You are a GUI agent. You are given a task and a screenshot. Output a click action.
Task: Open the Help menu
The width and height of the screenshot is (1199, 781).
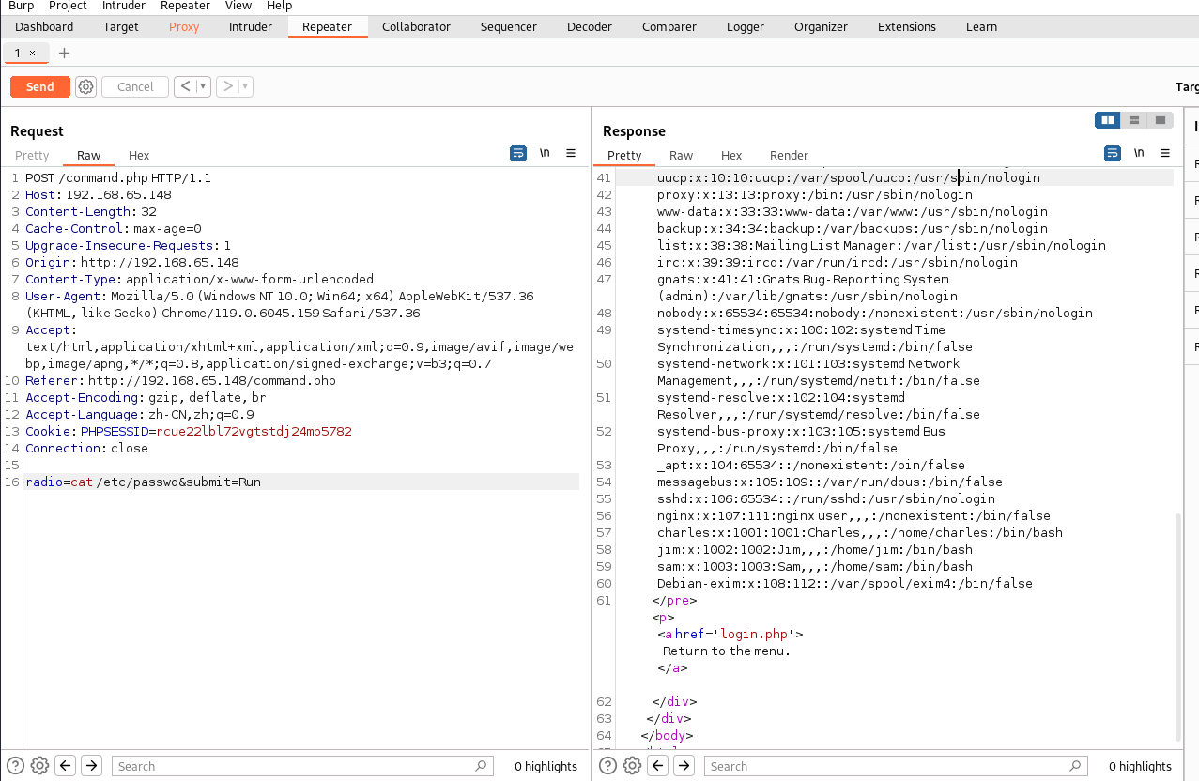280,6
